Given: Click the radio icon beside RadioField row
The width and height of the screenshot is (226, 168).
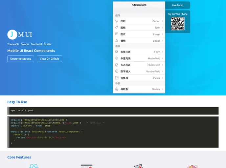Looking at the screenshot, I should [x=117, y=58].
